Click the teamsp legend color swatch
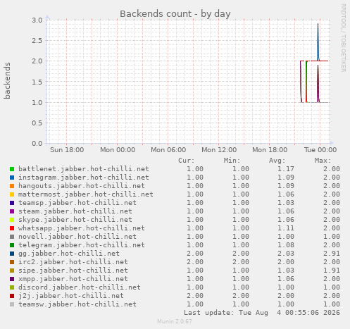The image size is (350, 329). (x=12, y=203)
